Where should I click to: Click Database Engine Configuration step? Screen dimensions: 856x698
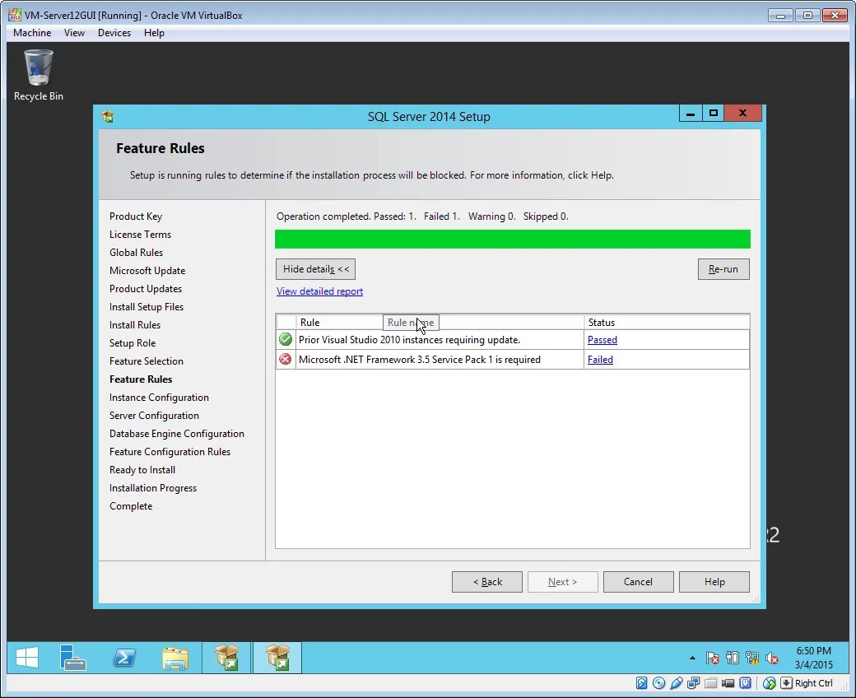[176, 433]
